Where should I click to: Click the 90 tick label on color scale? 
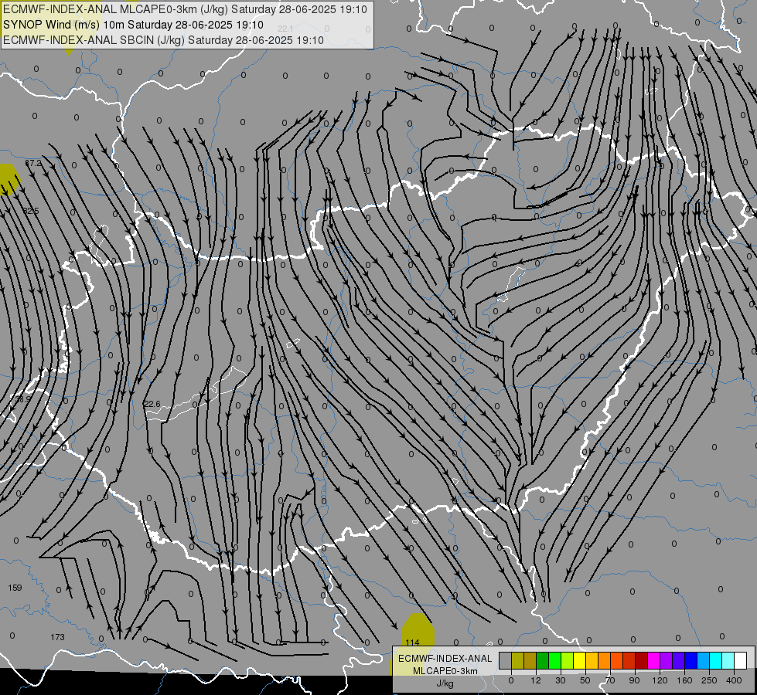pyautogui.click(x=634, y=680)
